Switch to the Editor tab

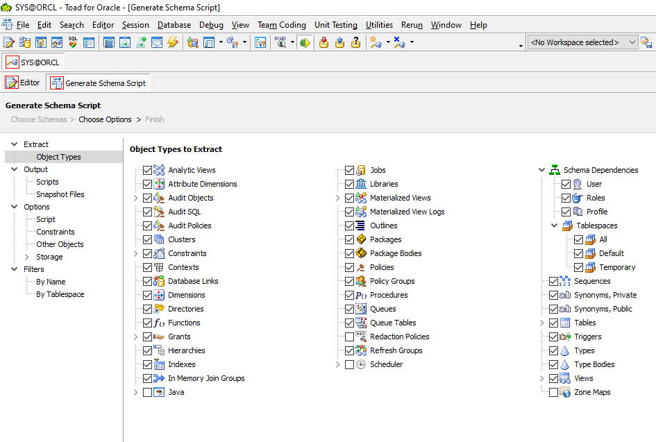[23, 83]
